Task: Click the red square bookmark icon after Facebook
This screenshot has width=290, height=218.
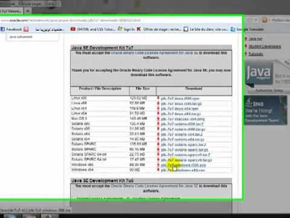Action: tap(26, 29)
